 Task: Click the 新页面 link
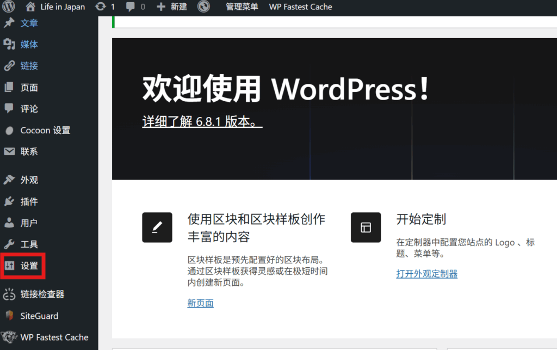200,303
